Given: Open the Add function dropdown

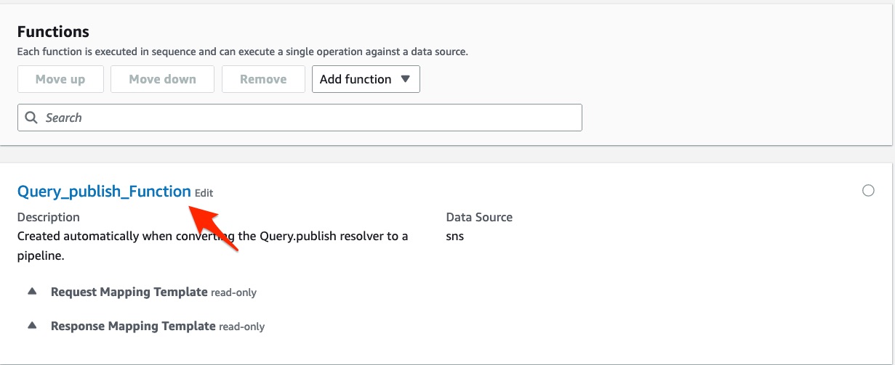Looking at the screenshot, I should click(366, 79).
